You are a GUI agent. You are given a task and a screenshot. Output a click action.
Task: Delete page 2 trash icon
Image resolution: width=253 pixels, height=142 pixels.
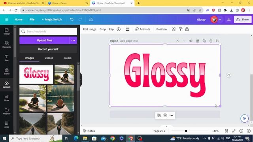point(211,41)
